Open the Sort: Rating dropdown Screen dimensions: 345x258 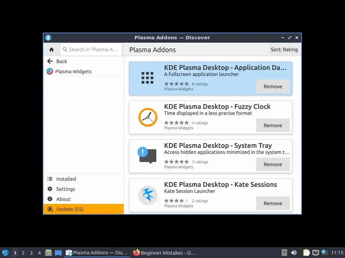click(x=284, y=50)
